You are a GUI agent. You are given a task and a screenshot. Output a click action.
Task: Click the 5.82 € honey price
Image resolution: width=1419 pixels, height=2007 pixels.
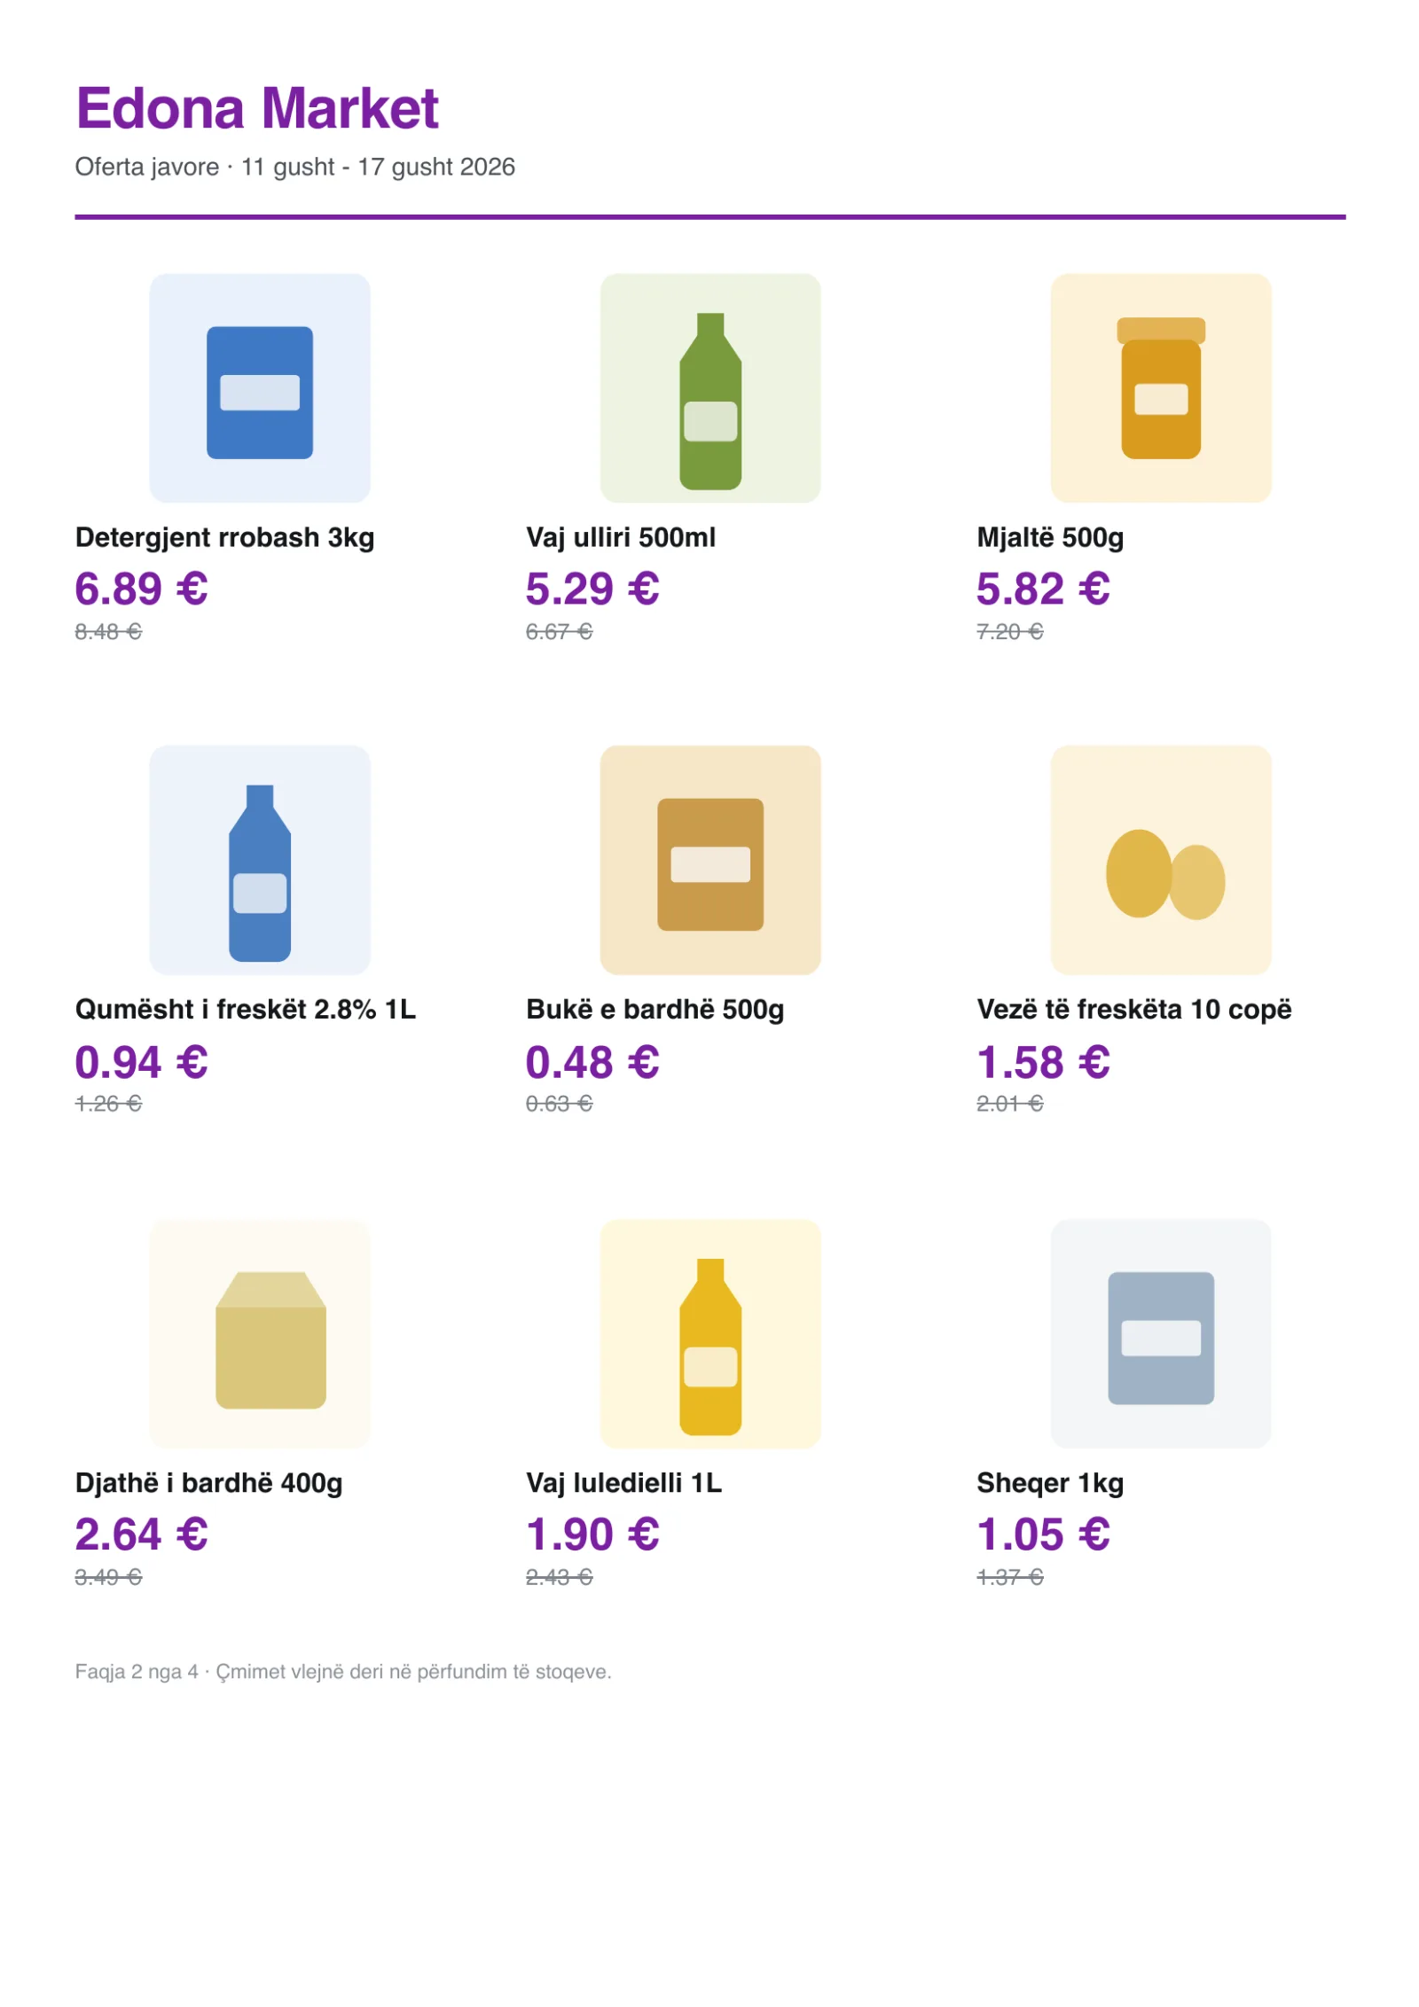coord(1043,589)
